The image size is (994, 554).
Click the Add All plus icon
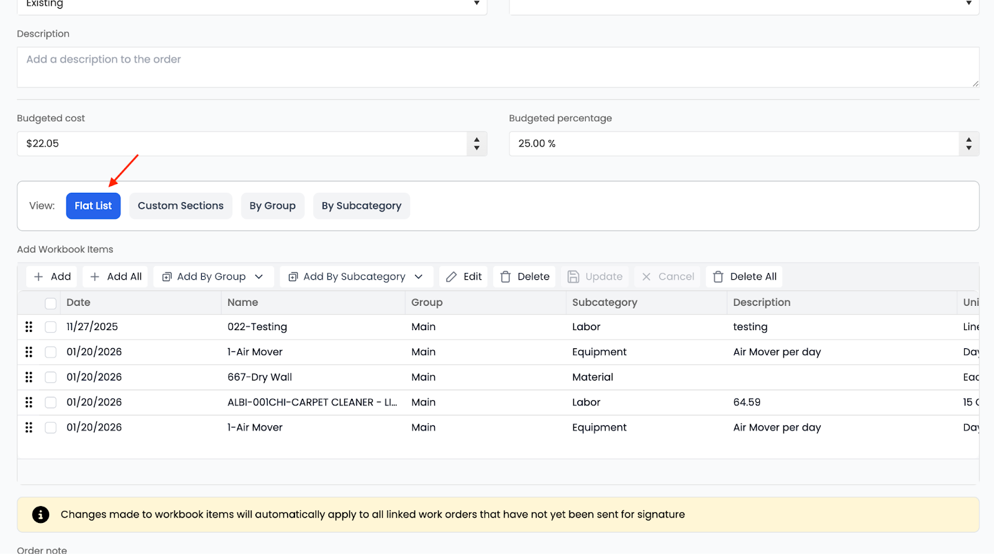95,277
